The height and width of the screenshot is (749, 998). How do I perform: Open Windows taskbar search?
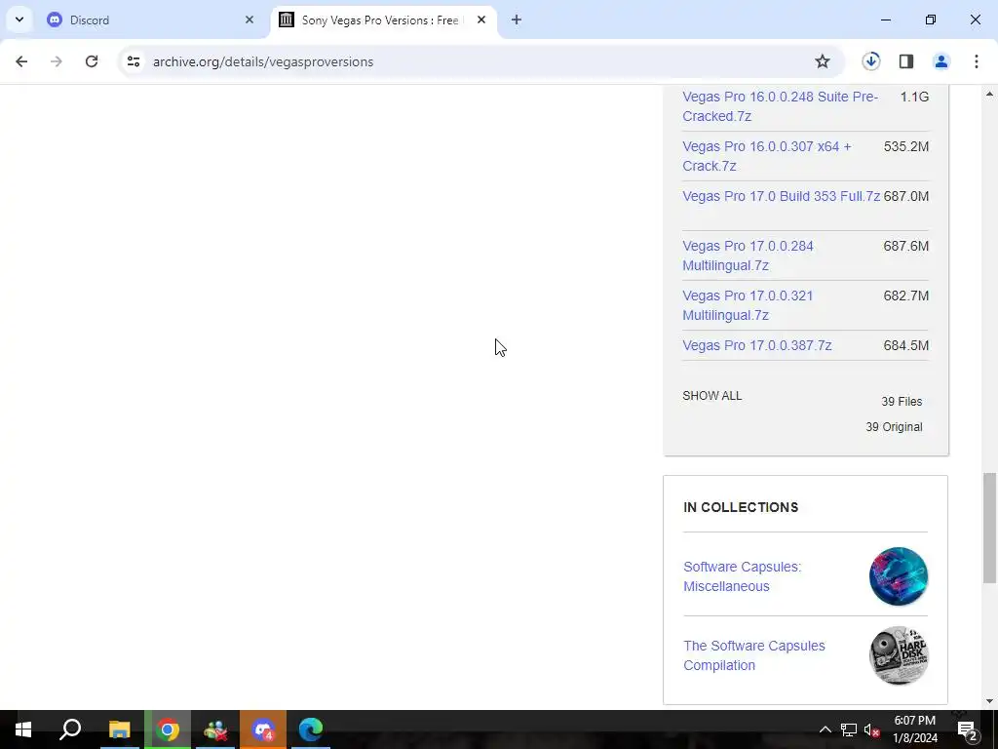click(x=70, y=729)
